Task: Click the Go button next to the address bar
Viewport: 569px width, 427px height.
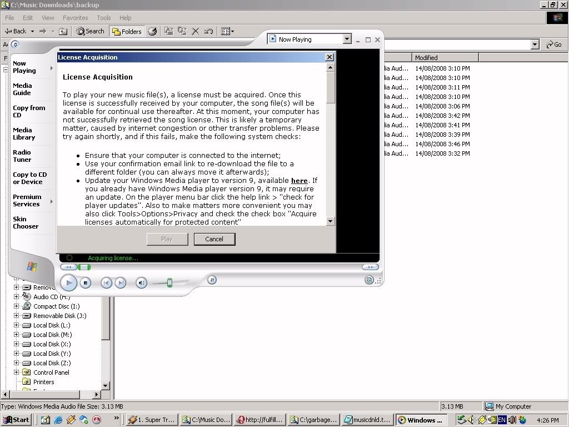Action: pyautogui.click(x=554, y=44)
